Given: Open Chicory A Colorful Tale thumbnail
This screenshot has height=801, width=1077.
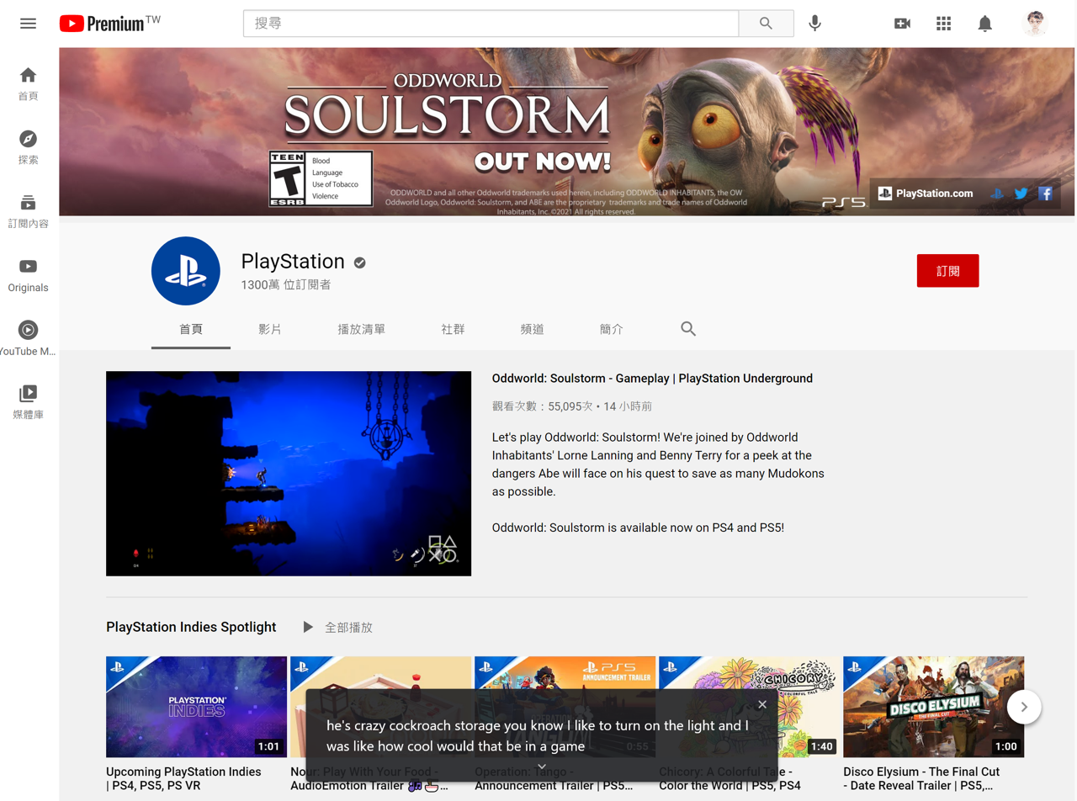Looking at the screenshot, I should point(749,707).
